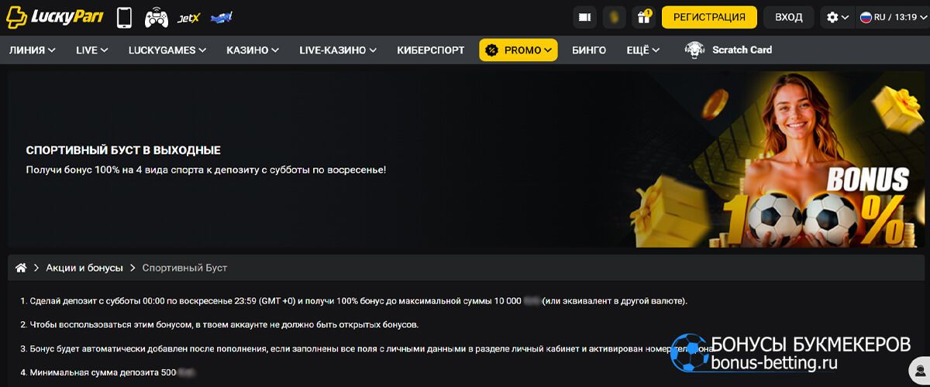Select the КИБЕРСПОРТ menu item
The height and width of the screenshot is (387, 930).
430,50
